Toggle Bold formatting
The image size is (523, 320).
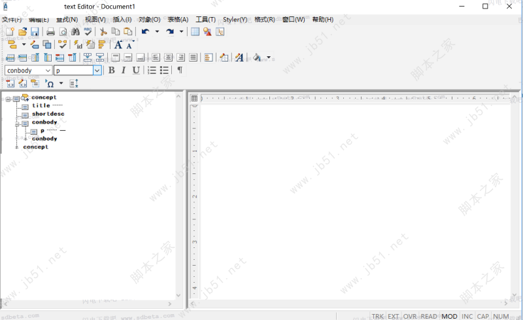(111, 70)
